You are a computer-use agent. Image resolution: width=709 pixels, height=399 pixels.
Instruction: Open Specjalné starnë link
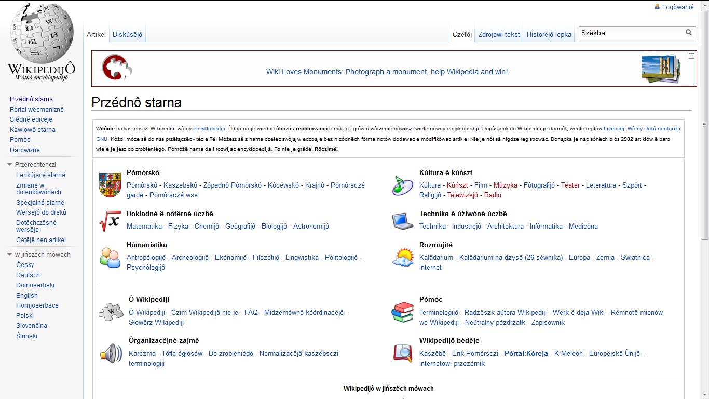pyautogui.click(x=40, y=203)
